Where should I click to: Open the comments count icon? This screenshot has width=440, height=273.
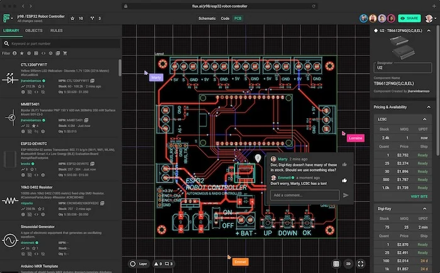tap(167, 264)
